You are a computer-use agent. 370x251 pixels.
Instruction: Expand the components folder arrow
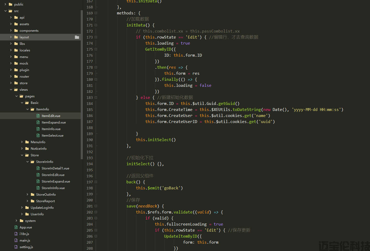coord(11,30)
